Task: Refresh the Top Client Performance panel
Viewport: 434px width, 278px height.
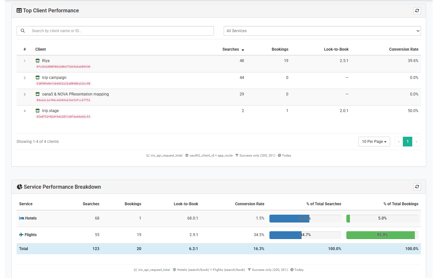Action: (x=417, y=10)
